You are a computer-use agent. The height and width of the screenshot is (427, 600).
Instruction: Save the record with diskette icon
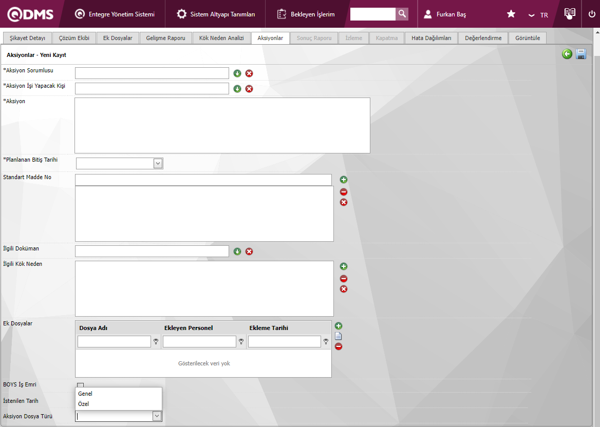click(581, 54)
